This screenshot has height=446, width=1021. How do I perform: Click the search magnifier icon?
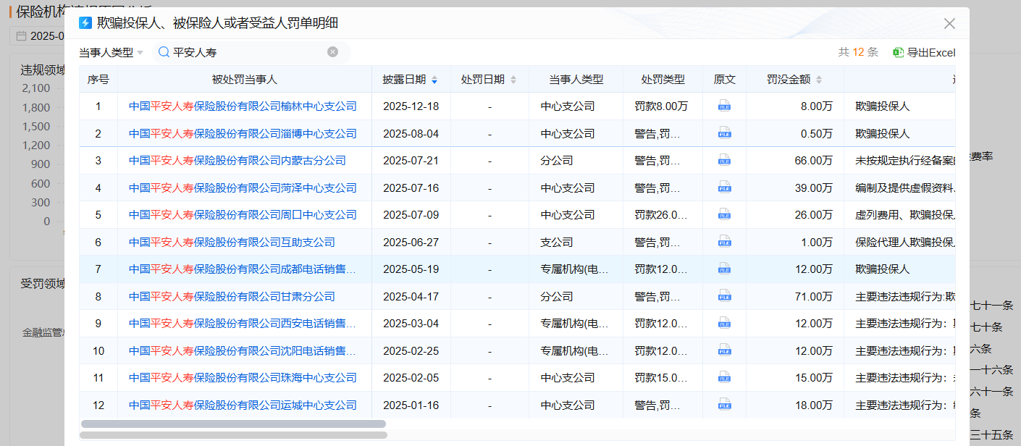tap(164, 52)
